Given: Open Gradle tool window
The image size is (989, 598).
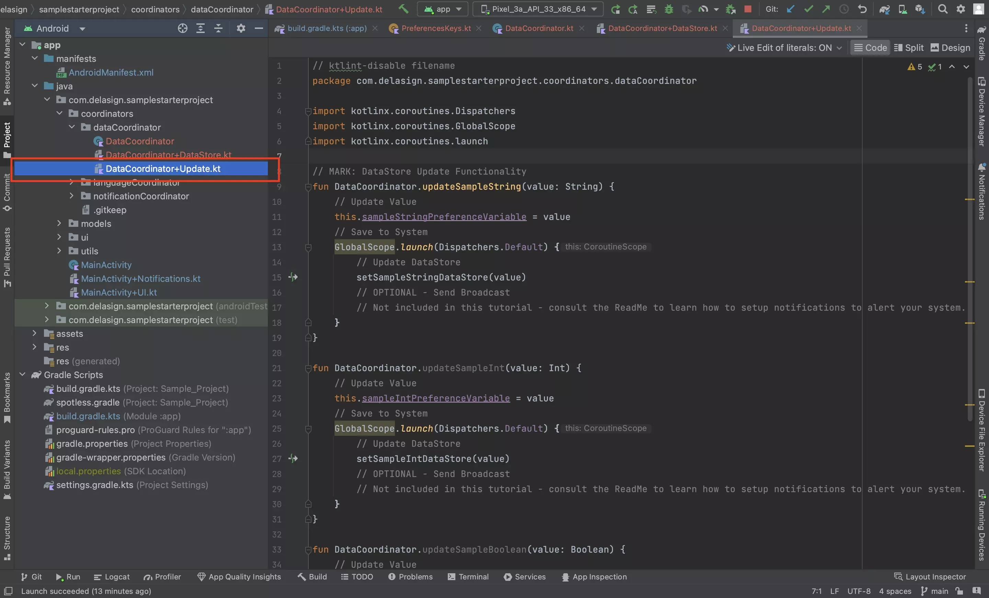Looking at the screenshot, I should [981, 43].
